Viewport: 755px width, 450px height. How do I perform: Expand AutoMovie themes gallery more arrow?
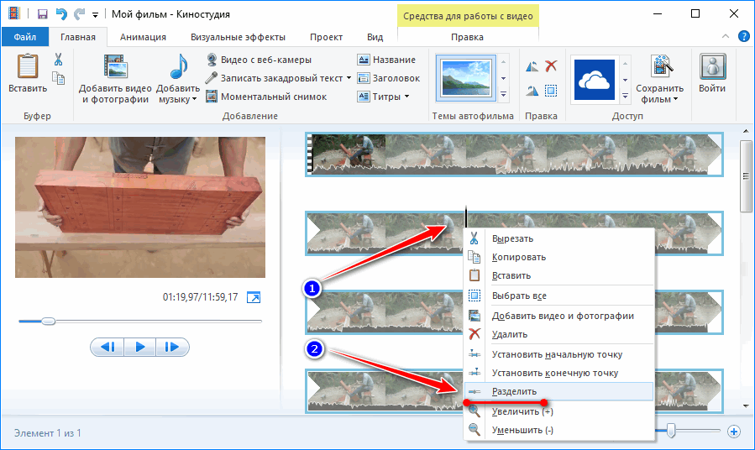tap(503, 95)
